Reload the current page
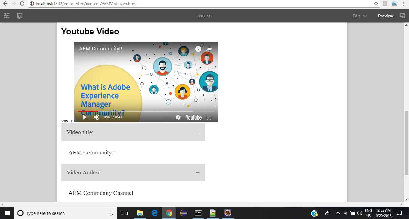Image resolution: width=409 pixels, height=219 pixels. pyautogui.click(x=22, y=4)
